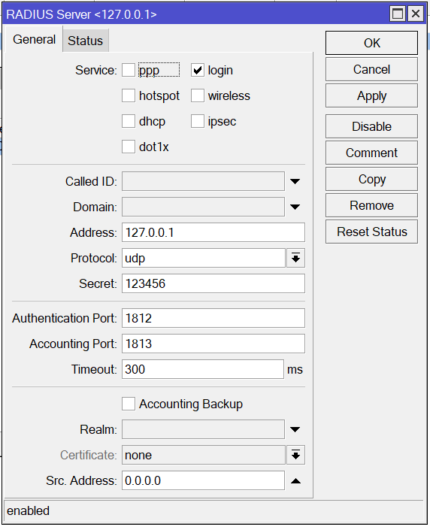Screen dimensions: 430x527
Task: Click the disabled Called ID field
Action: [203, 181]
